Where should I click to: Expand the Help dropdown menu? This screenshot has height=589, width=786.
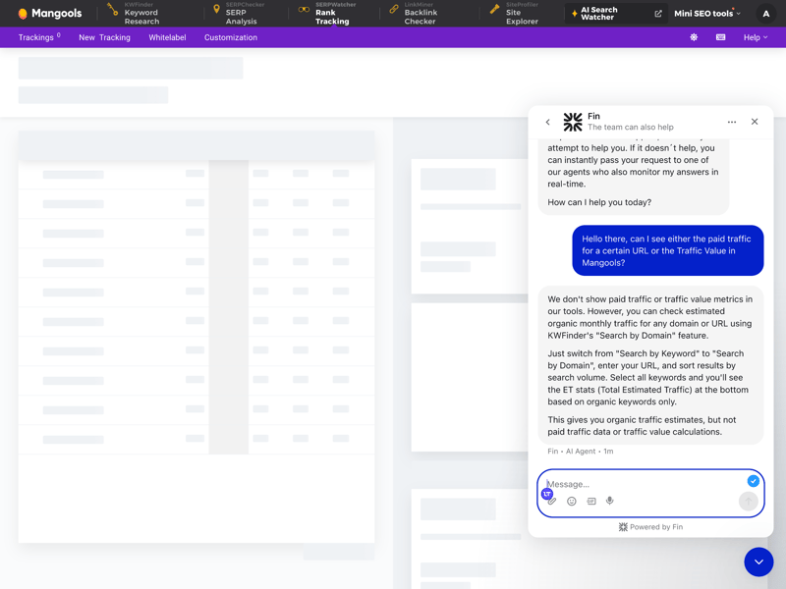pos(755,37)
